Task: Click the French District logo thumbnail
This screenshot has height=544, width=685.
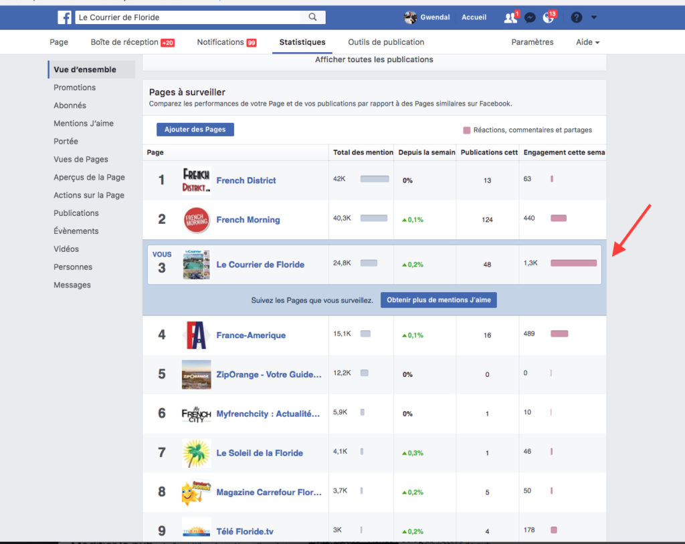Action: 196,180
